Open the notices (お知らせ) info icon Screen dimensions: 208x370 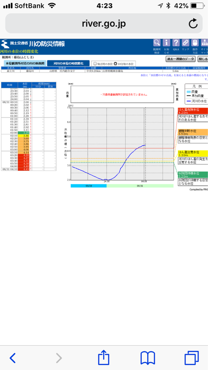click(166, 43)
